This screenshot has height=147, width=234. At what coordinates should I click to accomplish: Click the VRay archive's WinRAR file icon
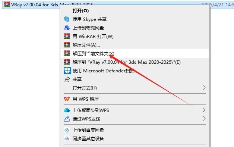(7, 4)
